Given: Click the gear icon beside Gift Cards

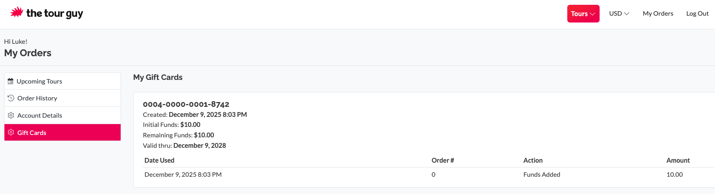Looking at the screenshot, I should (x=11, y=133).
